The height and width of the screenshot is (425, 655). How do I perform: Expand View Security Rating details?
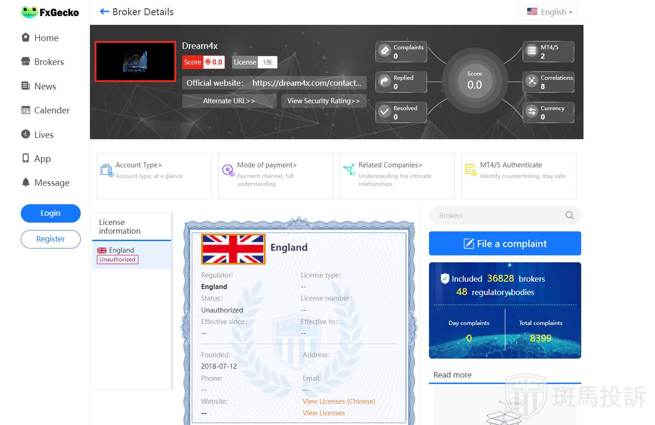pos(323,101)
